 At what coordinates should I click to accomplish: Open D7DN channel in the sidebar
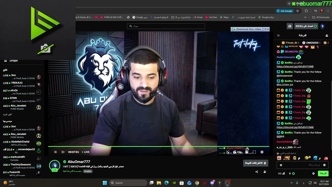[x=22, y=99]
